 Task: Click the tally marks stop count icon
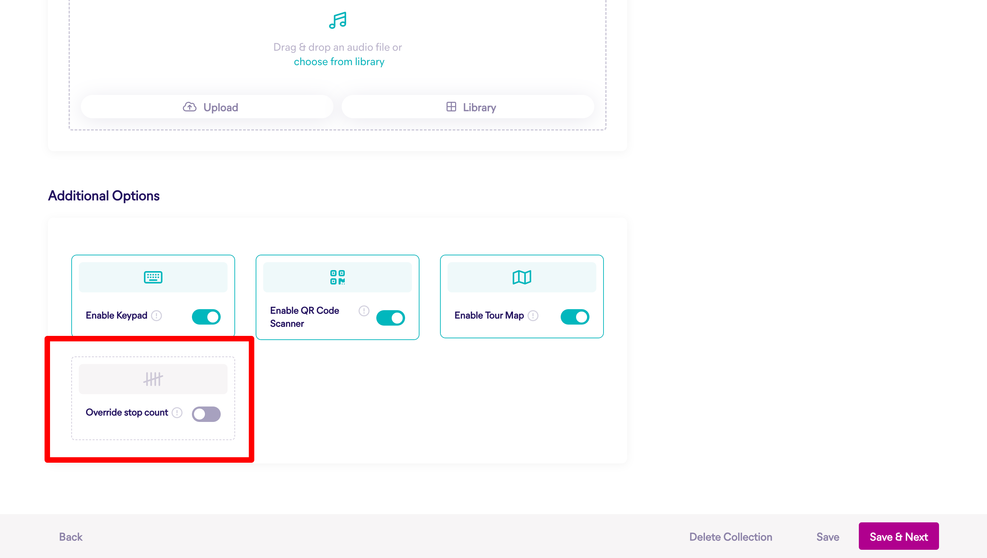pyautogui.click(x=153, y=379)
